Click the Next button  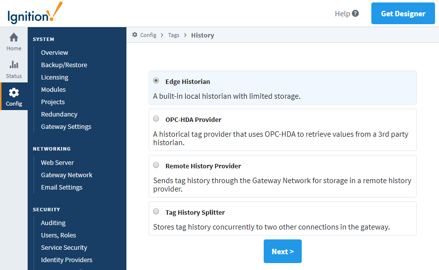[282, 251]
